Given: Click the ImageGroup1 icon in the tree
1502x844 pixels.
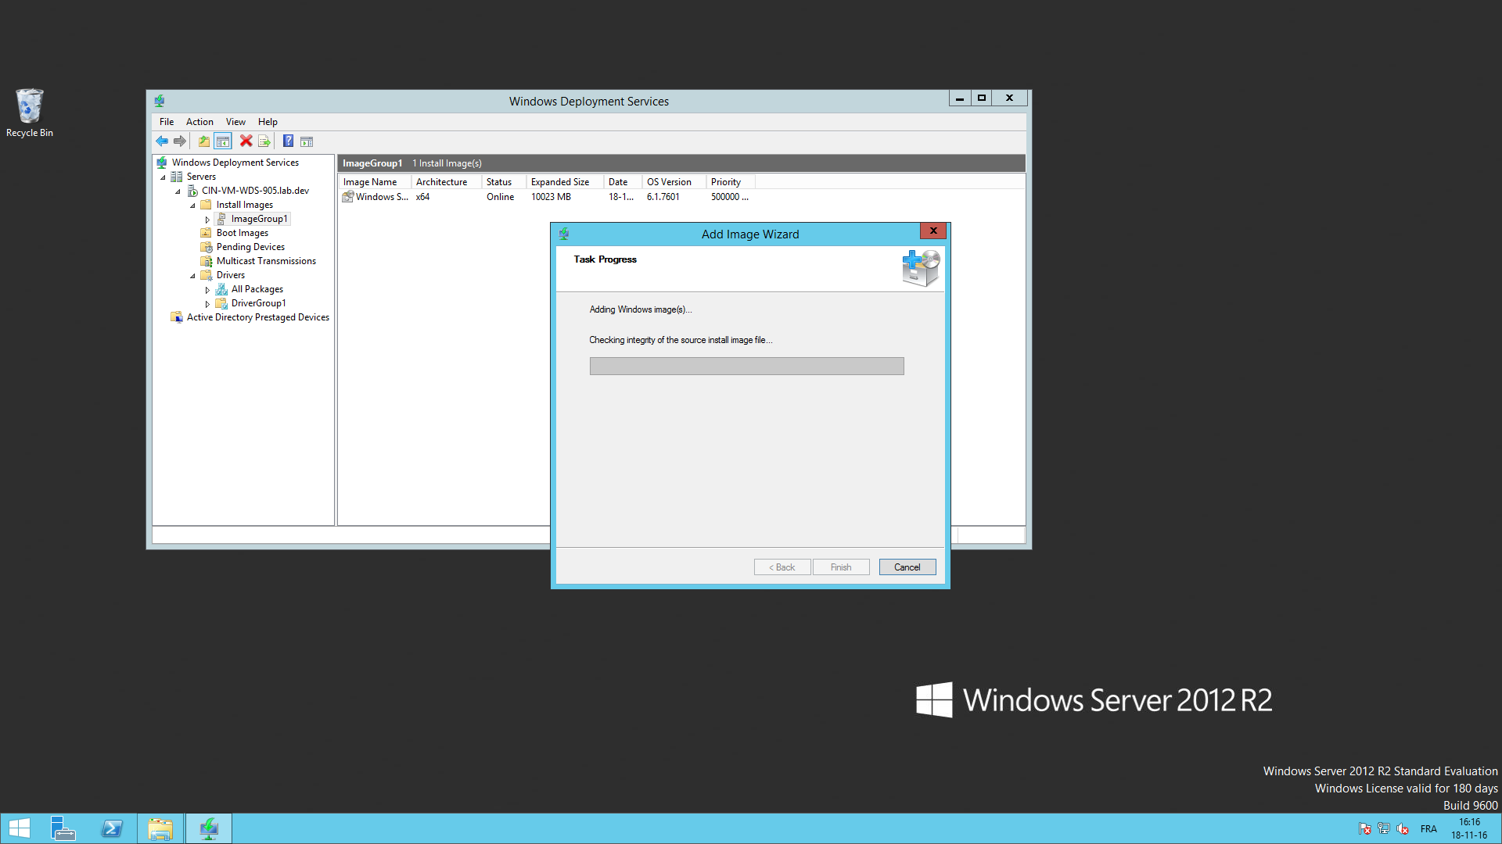Looking at the screenshot, I should [221, 219].
